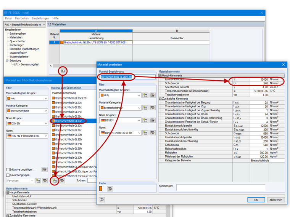Open the color editor beside the Farbe swatch

pyautogui.click(x=110, y=189)
